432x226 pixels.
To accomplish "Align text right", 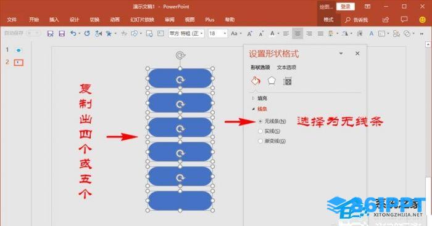I will 309,33.
